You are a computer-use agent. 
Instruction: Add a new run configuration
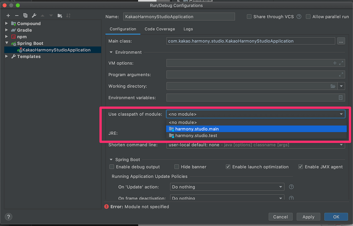click(x=8, y=15)
